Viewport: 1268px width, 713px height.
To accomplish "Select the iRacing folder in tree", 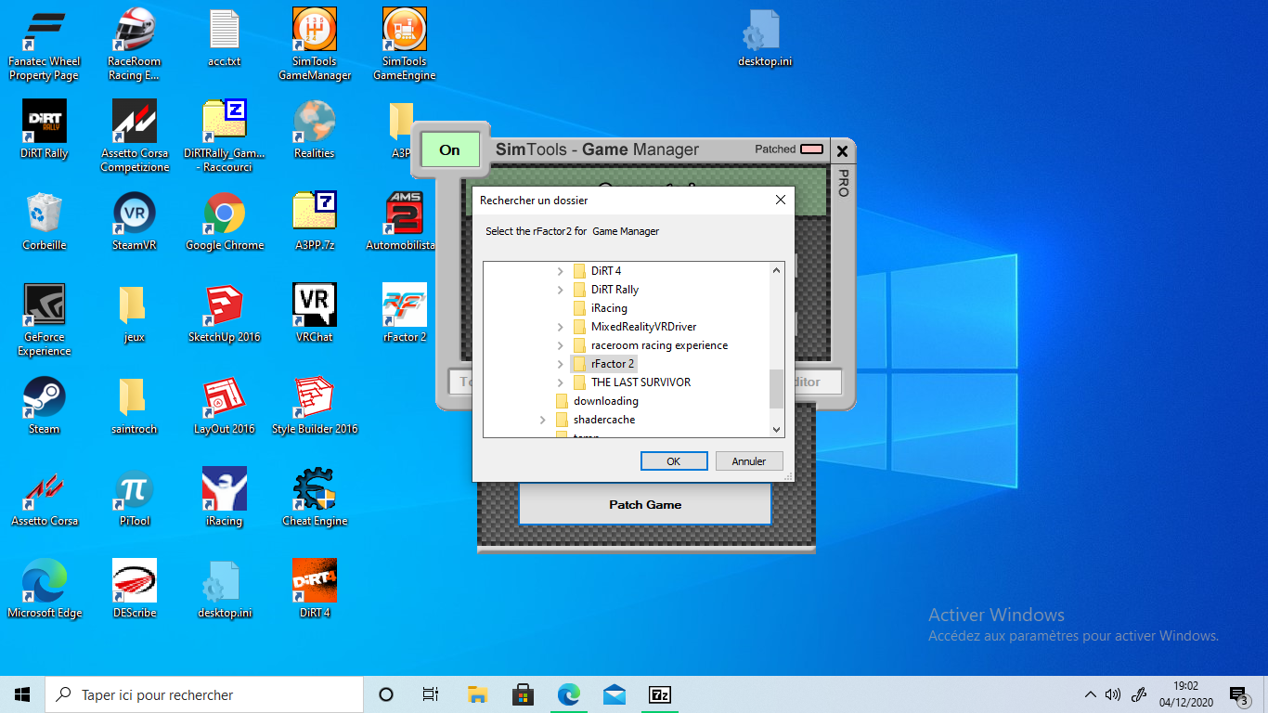I will click(609, 308).
